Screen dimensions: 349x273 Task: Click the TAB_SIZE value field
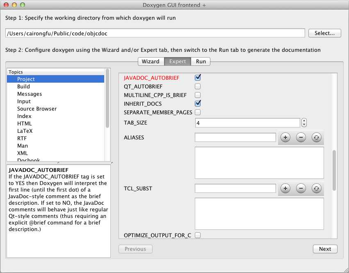coord(248,123)
